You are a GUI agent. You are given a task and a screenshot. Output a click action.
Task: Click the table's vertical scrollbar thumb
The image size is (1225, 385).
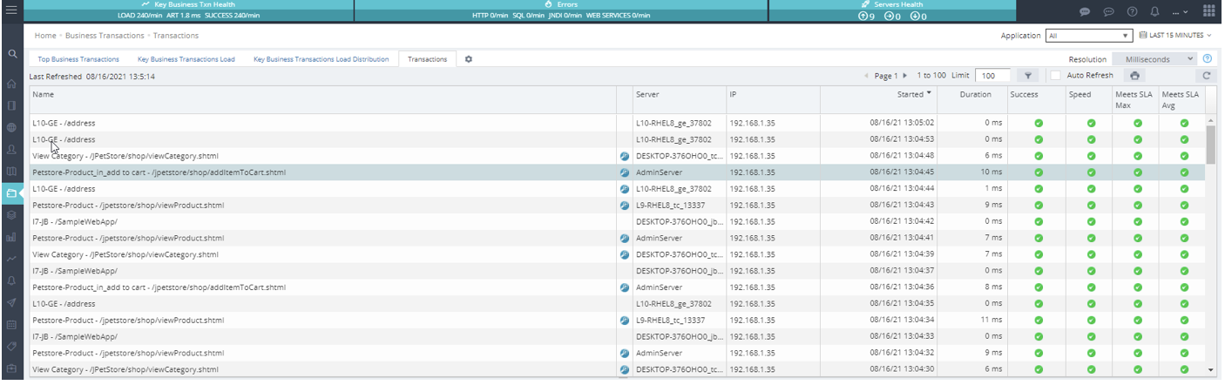(1210, 143)
